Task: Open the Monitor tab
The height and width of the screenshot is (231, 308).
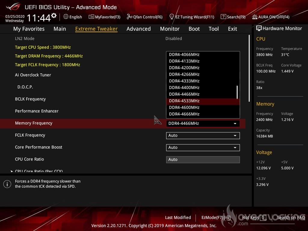Action: tap(170, 29)
